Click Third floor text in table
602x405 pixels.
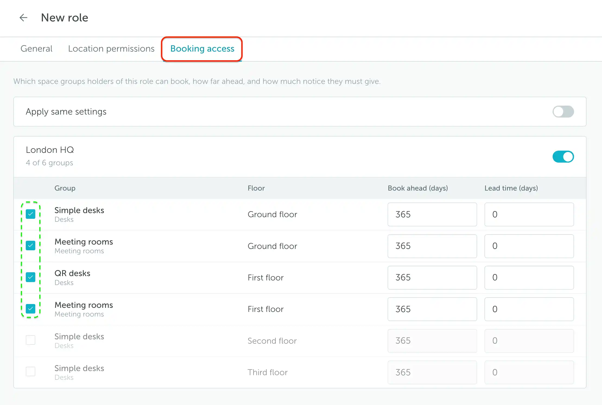(x=267, y=372)
